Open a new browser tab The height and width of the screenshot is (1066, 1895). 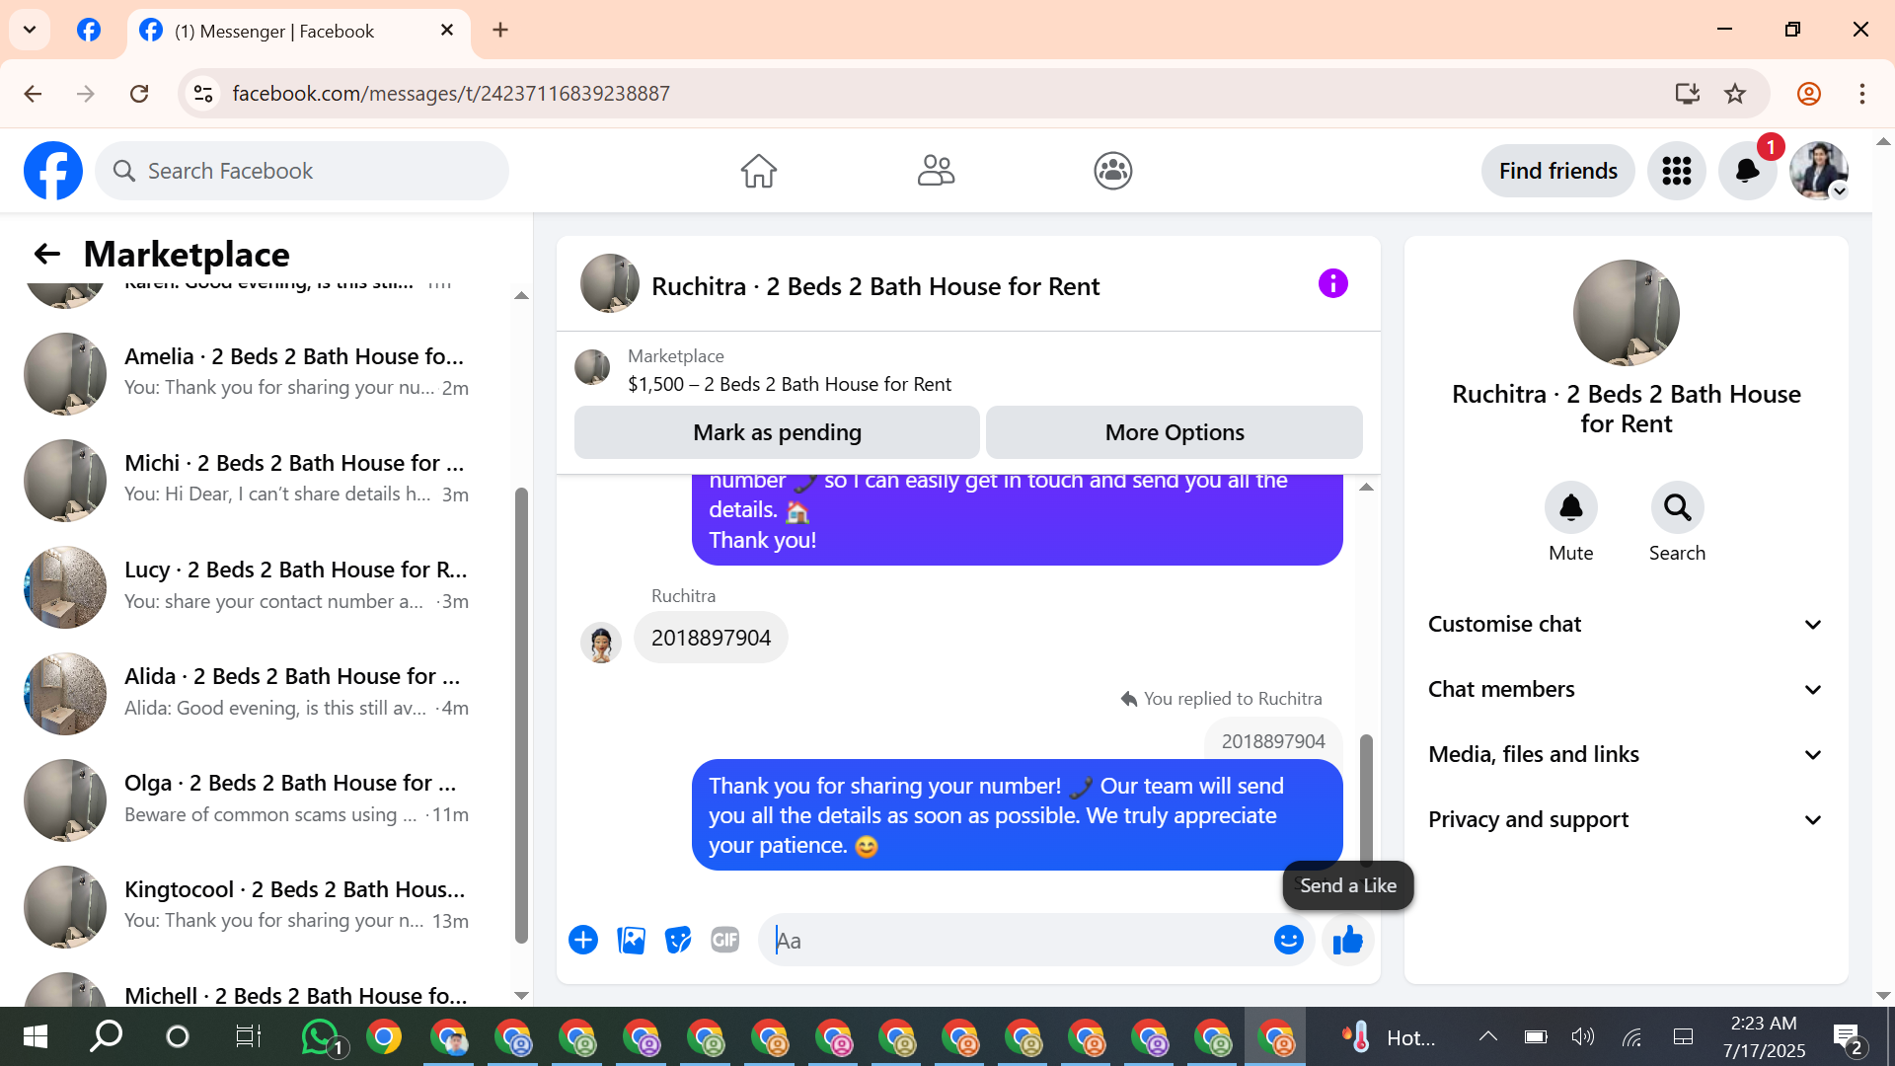pyautogui.click(x=500, y=30)
